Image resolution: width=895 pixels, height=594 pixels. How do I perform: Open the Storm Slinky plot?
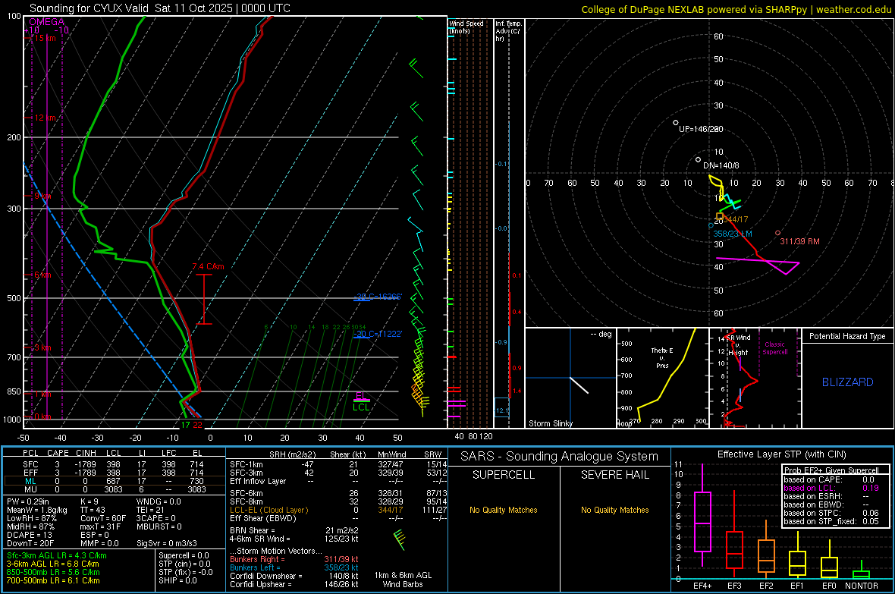pos(570,378)
